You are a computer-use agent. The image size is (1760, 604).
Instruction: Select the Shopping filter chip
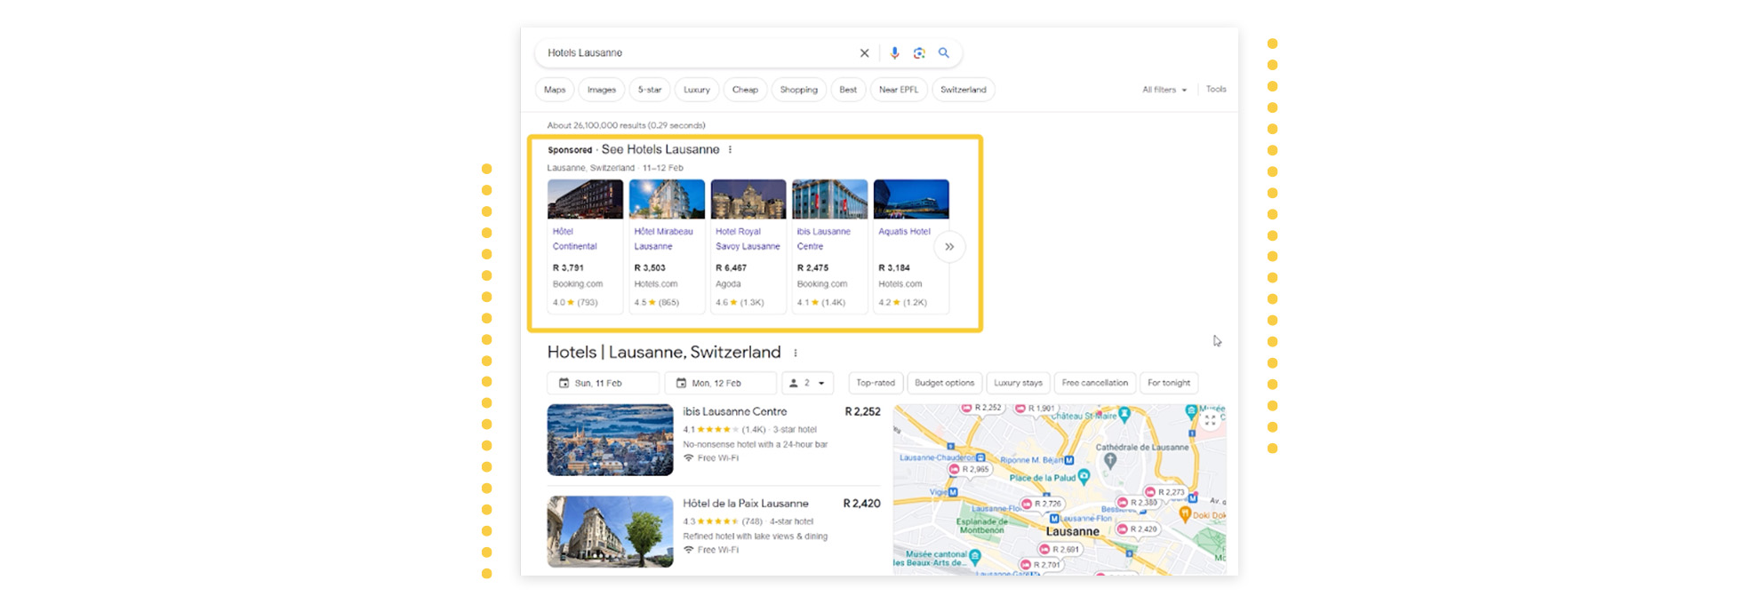coord(799,90)
